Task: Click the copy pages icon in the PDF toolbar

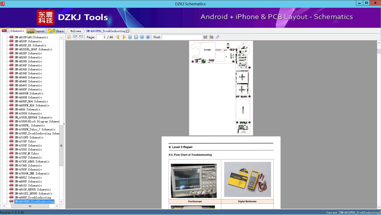Action: [x=69, y=37]
